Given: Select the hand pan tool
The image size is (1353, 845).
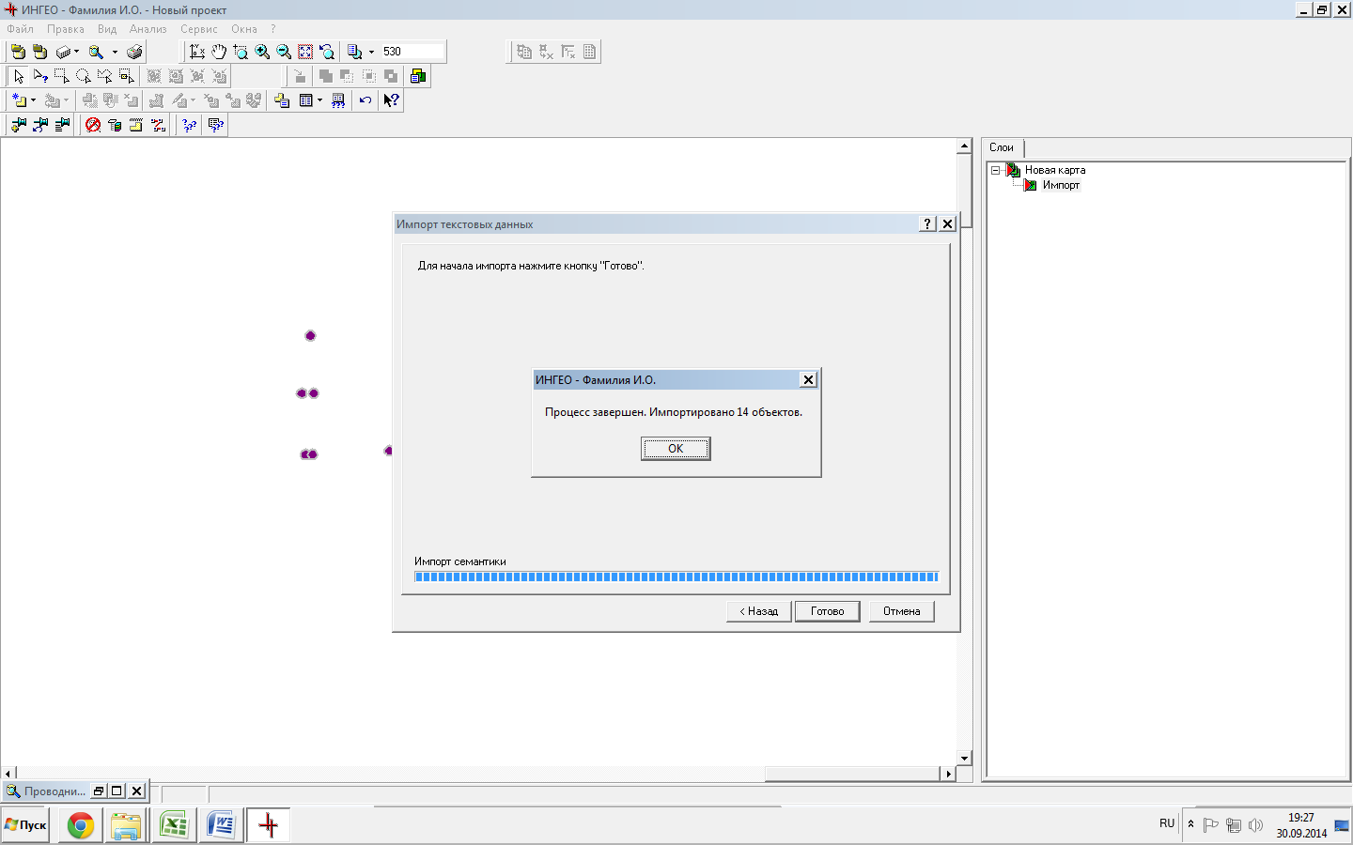Looking at the screenshot, I should (x=219, y=52).
